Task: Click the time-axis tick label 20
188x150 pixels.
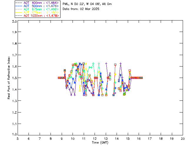Action: (183, 139)
